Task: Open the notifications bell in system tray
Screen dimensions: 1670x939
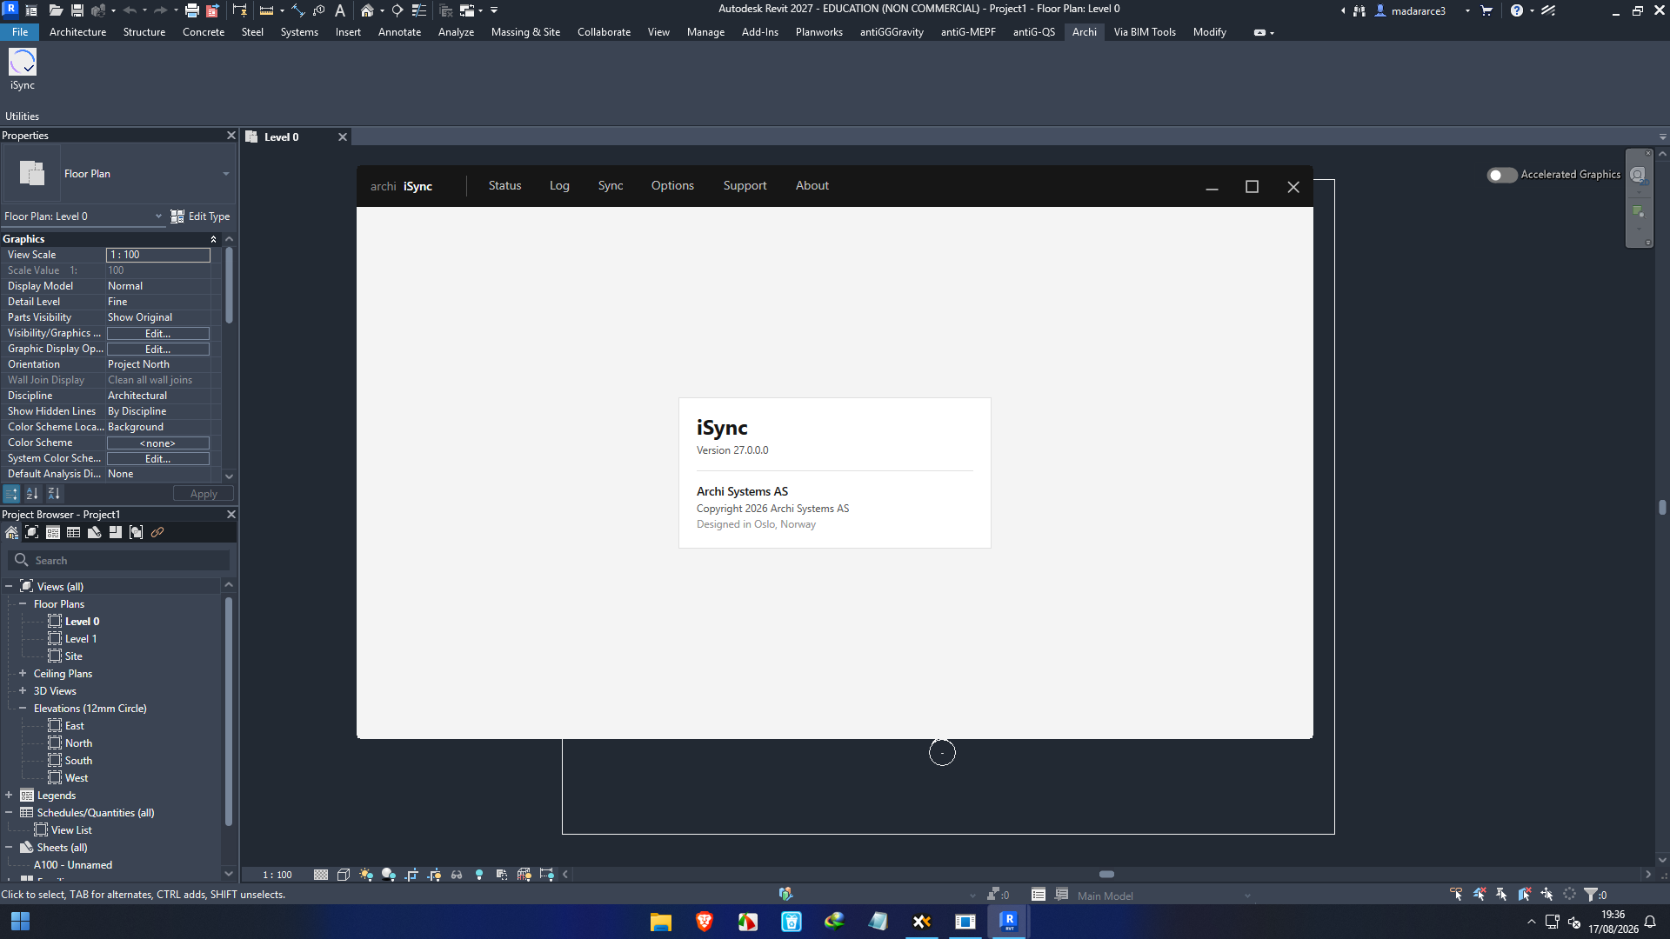Action: point(1650,922)
